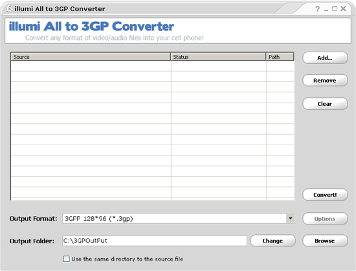Screen dimensions: 356x271
Task: Click the Output Folder path field
Action: [x=155, y=241]
